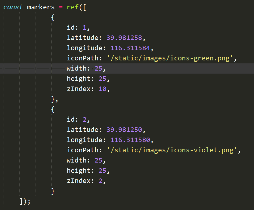Click the 'longitude' key in the second object
The height and width of the screenshot is (210, 254).
click(85, 140)
